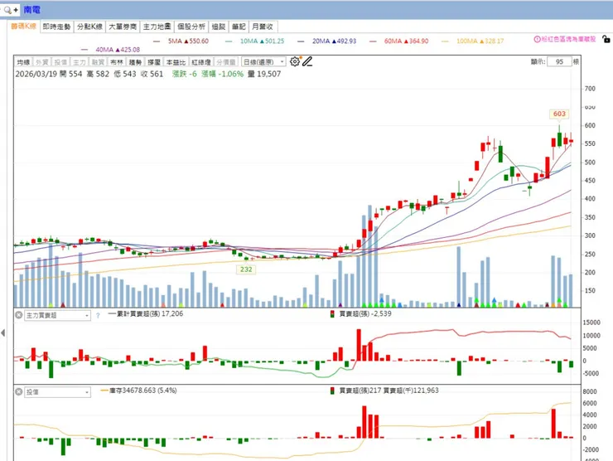Click the 40MA purple line legend swatch
The width and height of the screenshot is (613, 461).
click(x=84, y=50)
